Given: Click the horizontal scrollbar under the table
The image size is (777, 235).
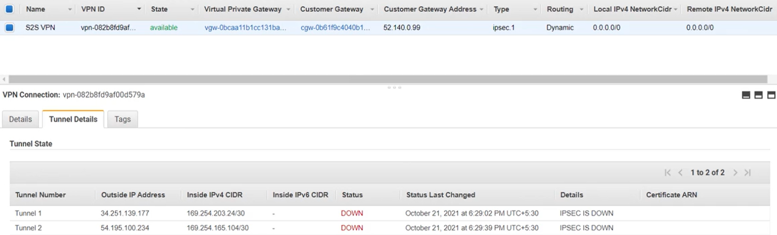Looking at the screenshot, I should 387,79.
